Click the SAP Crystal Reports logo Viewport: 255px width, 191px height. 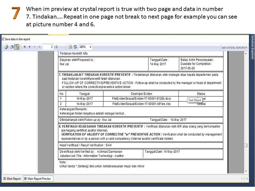click(x=234, y=48)
